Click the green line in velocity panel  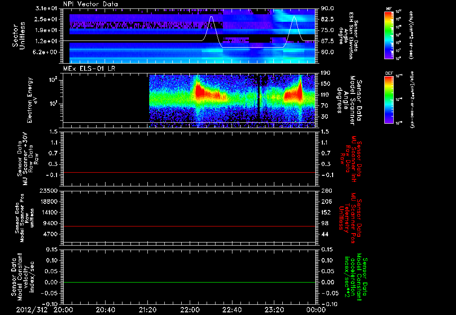(189, 282)
